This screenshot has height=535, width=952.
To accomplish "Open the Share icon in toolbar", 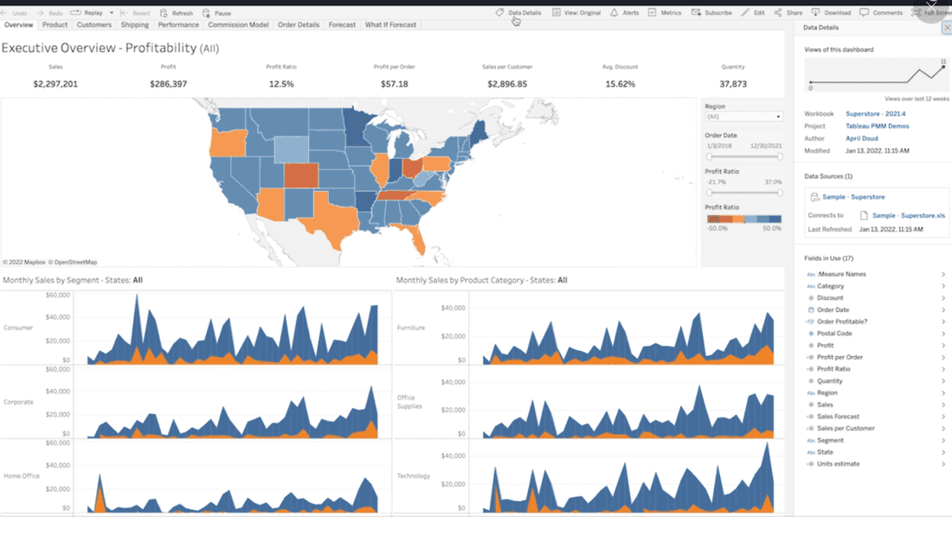I will (778, 13).
